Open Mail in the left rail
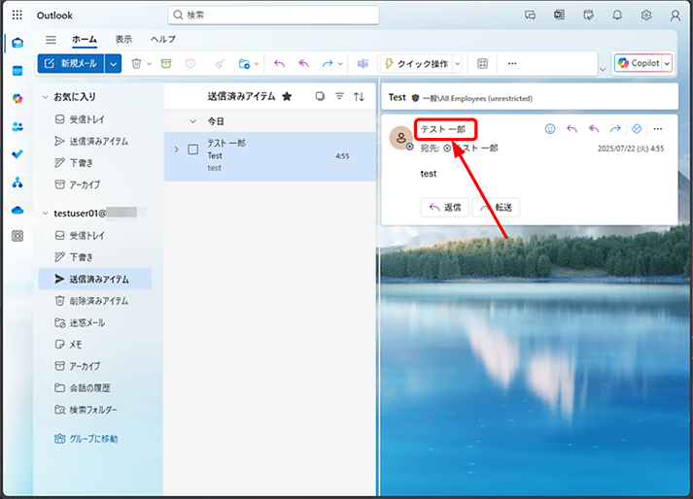This screenshot has height=499, width=693. tap(17, 43)
